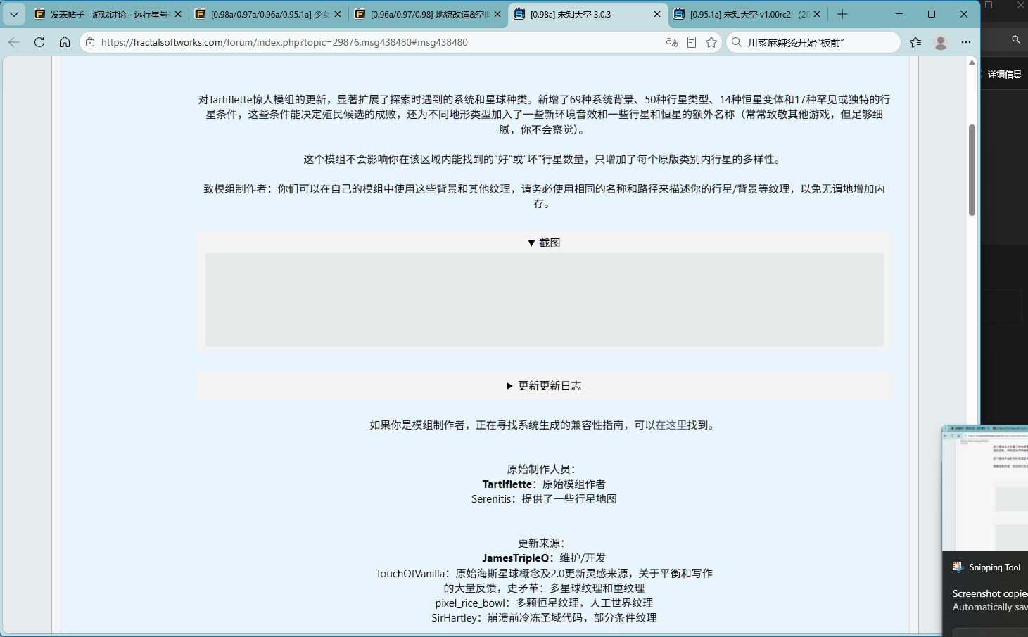Viewport: 1028px width, 637px height.
Task: Add this page to favorites star
Action: click(x=711, y=42)
